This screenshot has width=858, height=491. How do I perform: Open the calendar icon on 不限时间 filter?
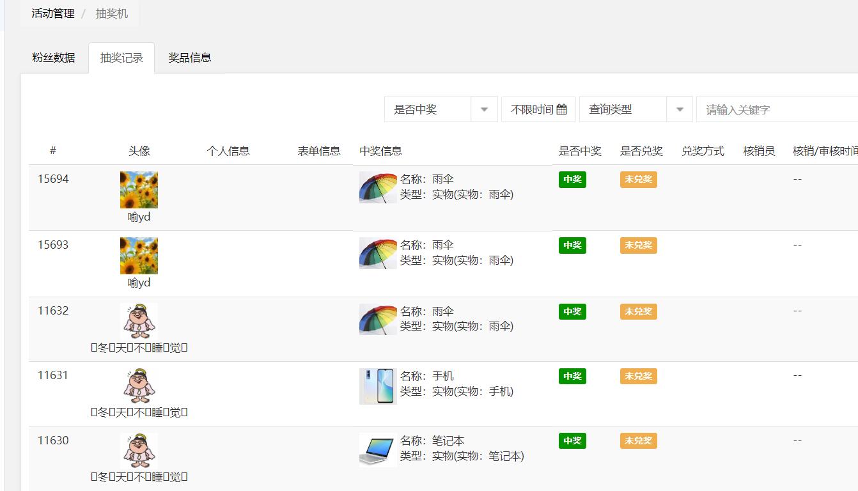pyautogui.click(x=562, y=109)
